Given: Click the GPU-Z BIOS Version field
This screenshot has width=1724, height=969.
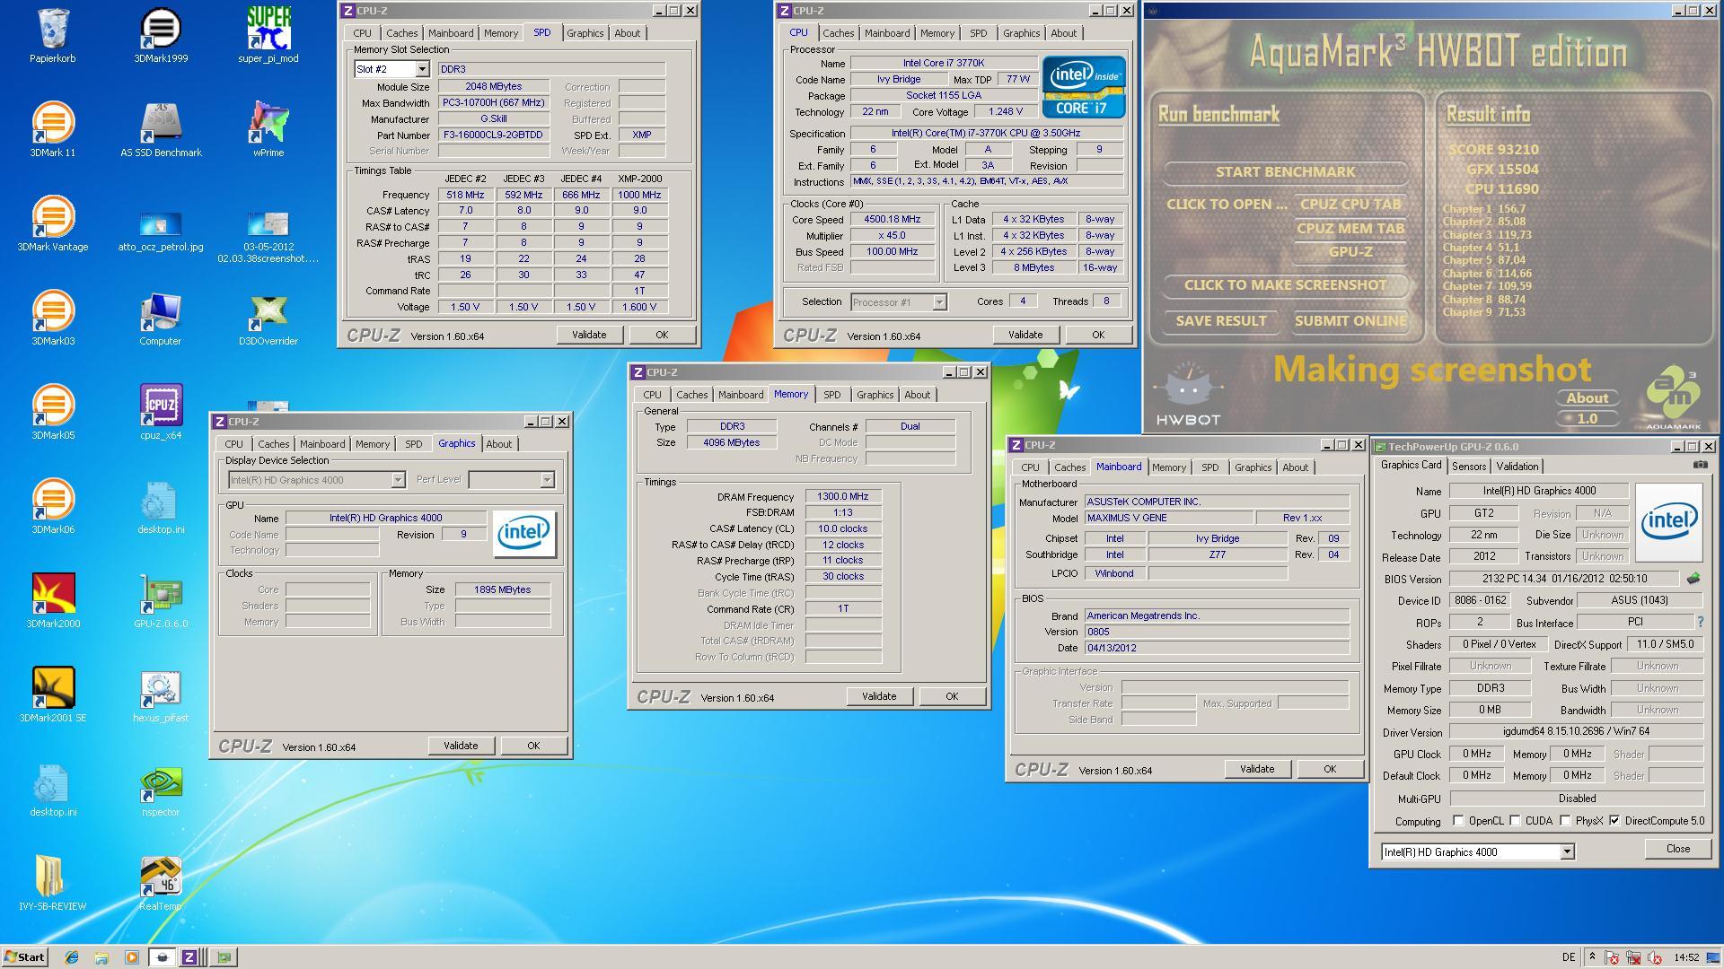Looking at the screenshot, I should (1563, 579).
